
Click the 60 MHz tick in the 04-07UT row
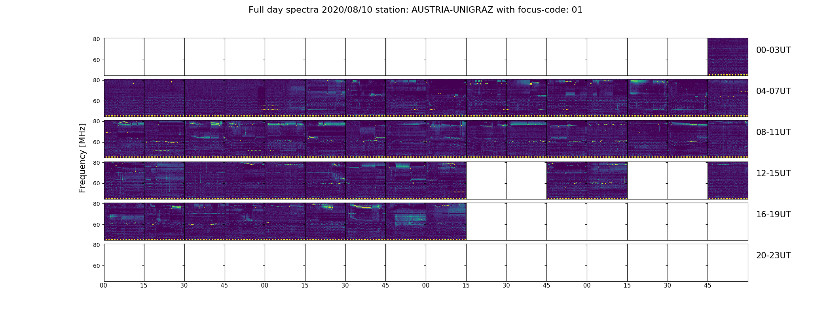(96, 101)
